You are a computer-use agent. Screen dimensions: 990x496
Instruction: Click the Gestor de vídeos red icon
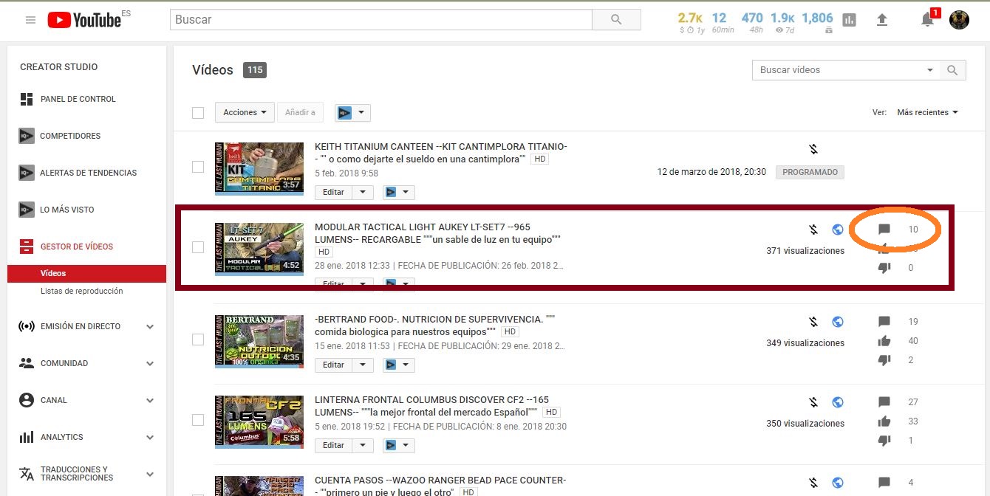pyautogui.click(x=27, y=247)
